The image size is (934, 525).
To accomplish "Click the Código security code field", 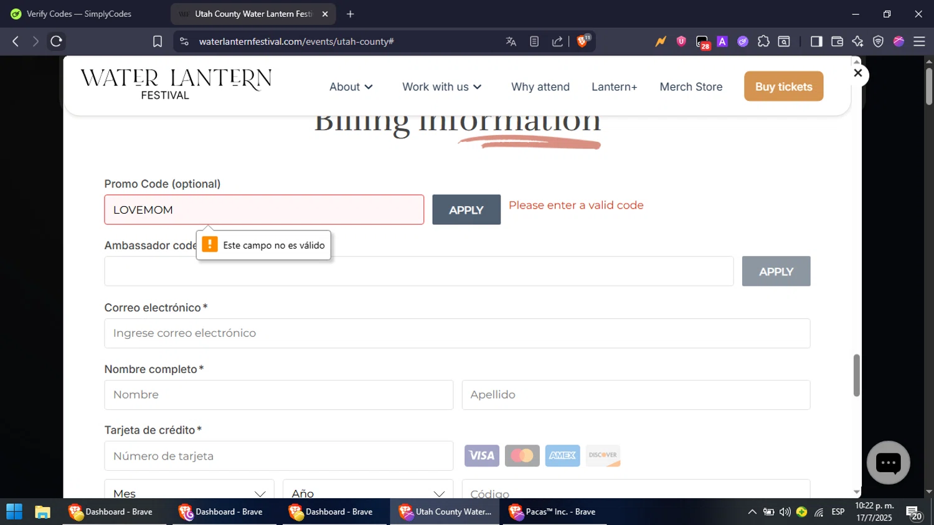I will (x=636, y=490).
